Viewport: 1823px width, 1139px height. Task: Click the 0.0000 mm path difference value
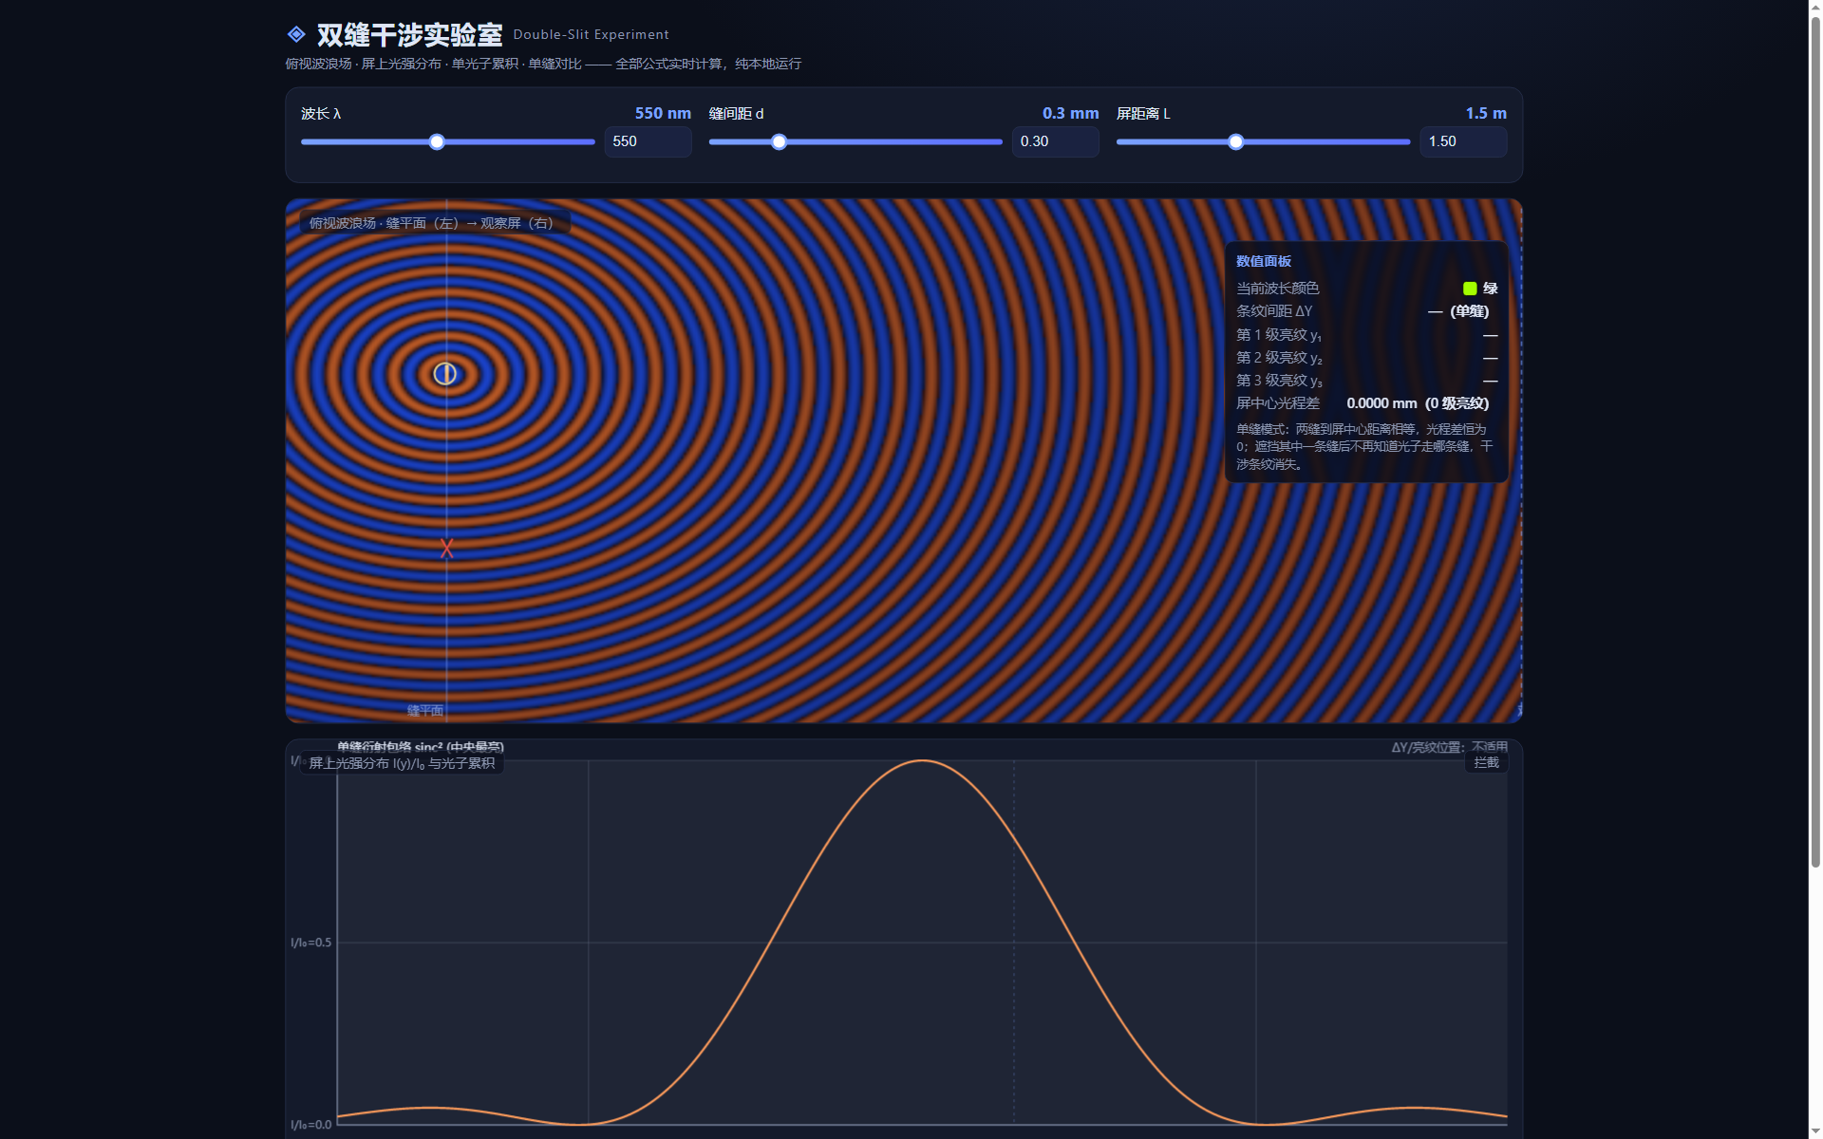[1381, 403]
